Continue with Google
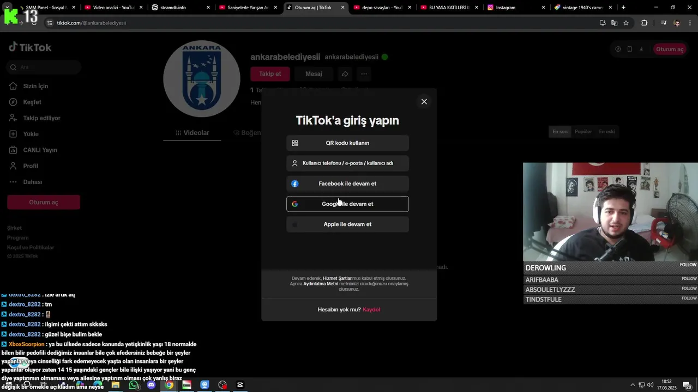The height and width of the screenshot is (392, 698). pyautogui.click(x=347, y=204)
